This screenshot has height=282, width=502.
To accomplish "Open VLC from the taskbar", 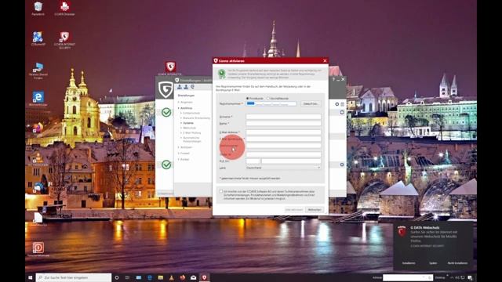I will point(172,277).
